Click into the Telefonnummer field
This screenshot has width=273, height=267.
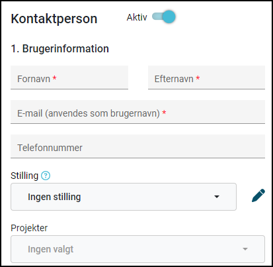point(137,146)
